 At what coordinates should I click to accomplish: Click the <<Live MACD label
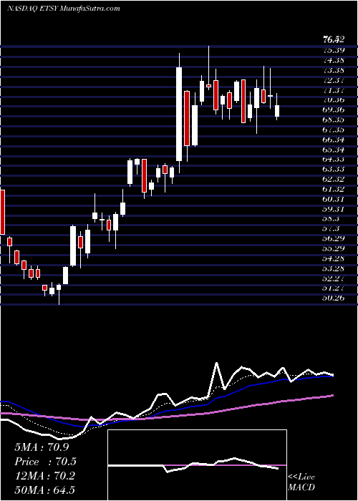[x=301, y=482]
